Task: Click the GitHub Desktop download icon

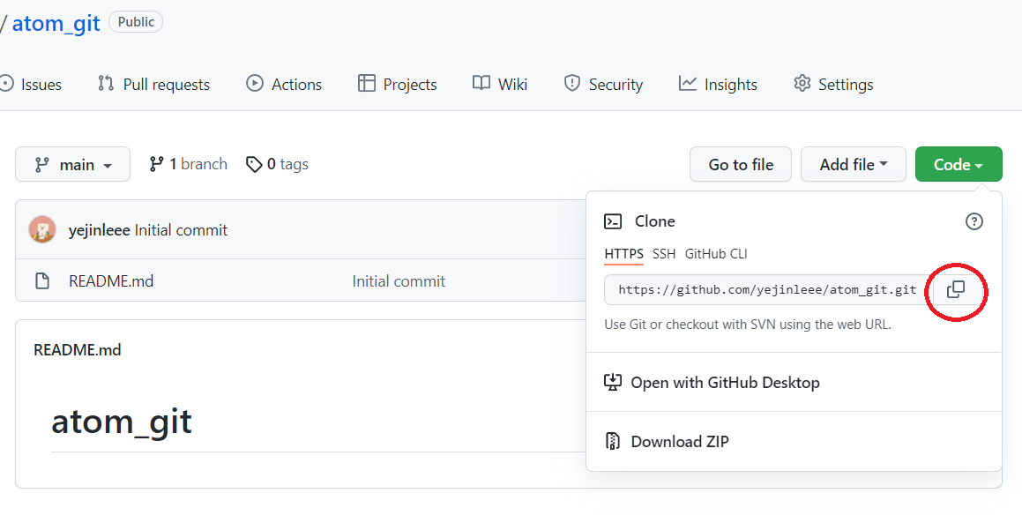Action: click(613, 382)
